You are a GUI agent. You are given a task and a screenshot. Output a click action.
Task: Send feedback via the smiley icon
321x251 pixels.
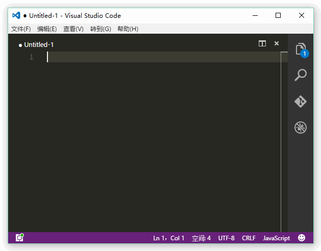[302, 238]
